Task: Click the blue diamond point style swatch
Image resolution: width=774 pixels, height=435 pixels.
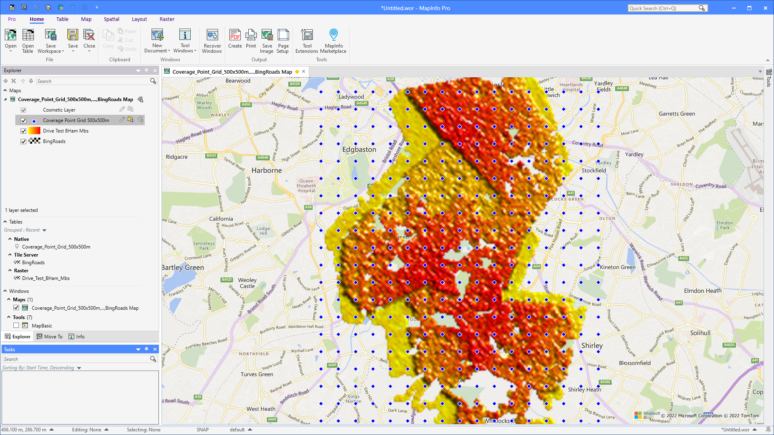Action: (34, 120)
